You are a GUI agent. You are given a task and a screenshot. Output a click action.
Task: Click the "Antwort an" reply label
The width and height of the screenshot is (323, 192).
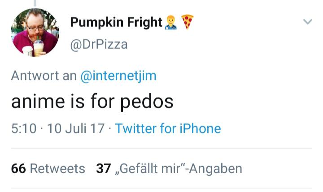tap(44, 76)
